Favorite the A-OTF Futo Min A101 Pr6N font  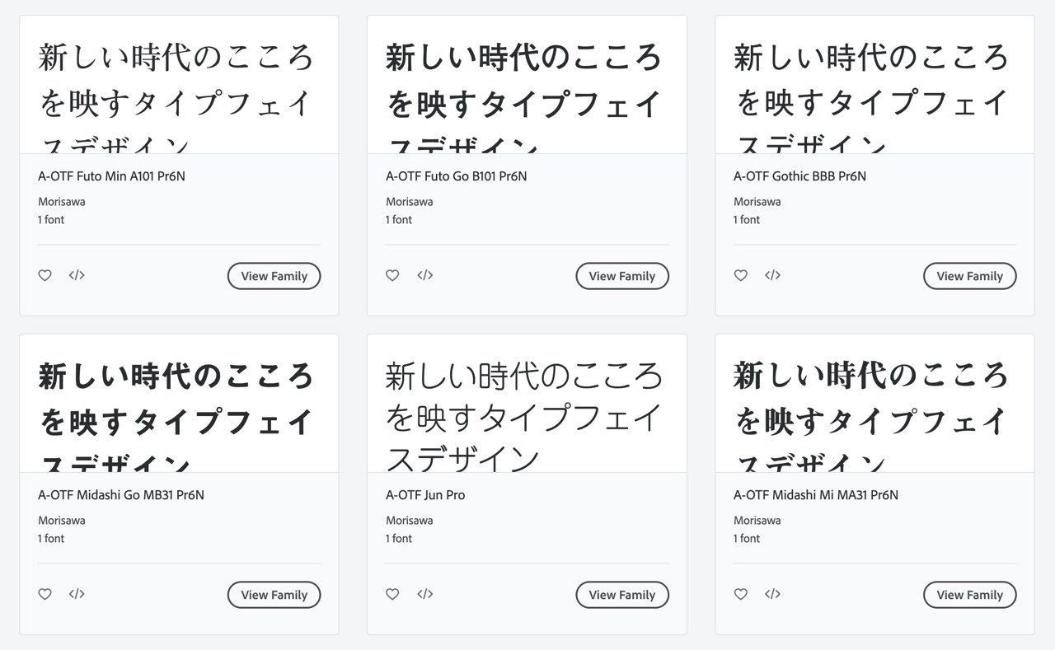click(x=45, y=275)
